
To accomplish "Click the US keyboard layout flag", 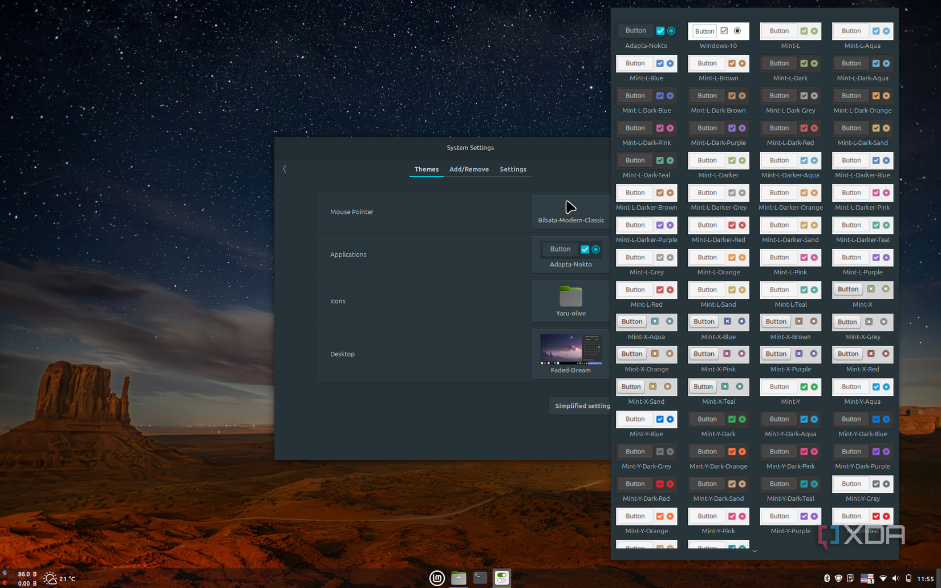I will [867, 578].
